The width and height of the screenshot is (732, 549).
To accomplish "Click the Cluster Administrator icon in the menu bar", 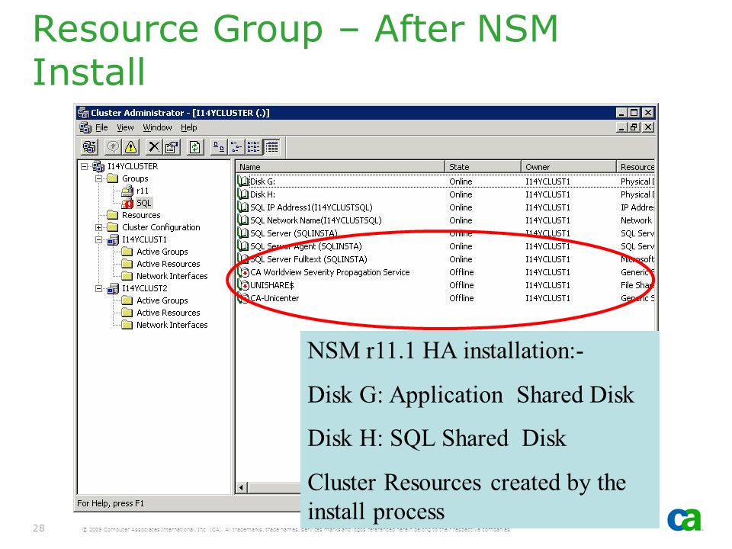I will (x=85, y=127).
